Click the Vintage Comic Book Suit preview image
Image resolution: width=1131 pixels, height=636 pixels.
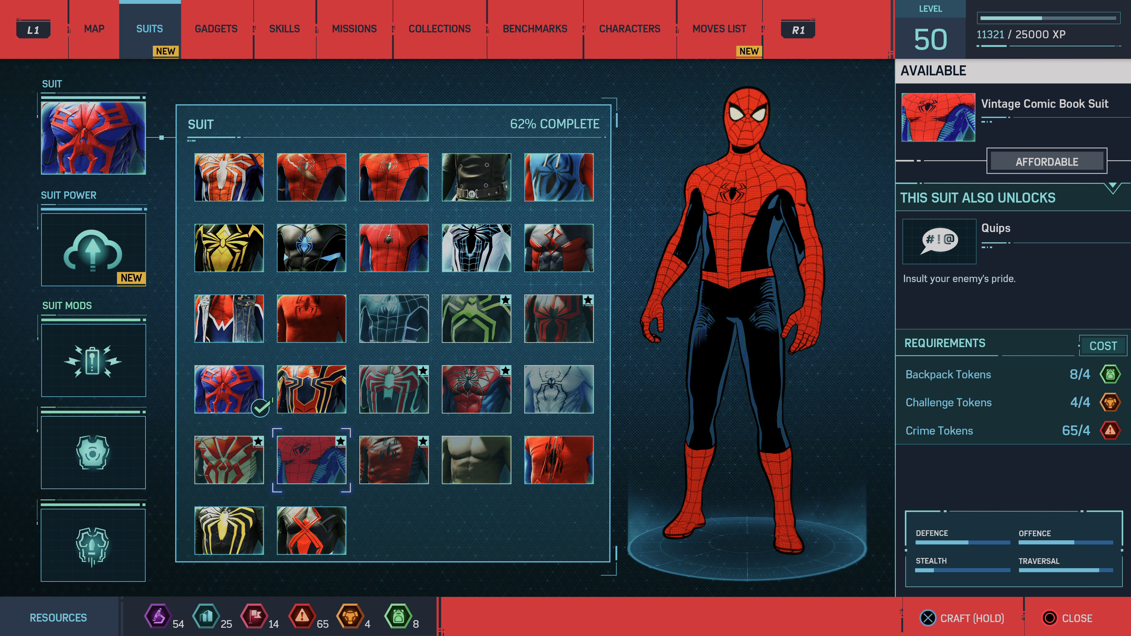coord(938,117)
